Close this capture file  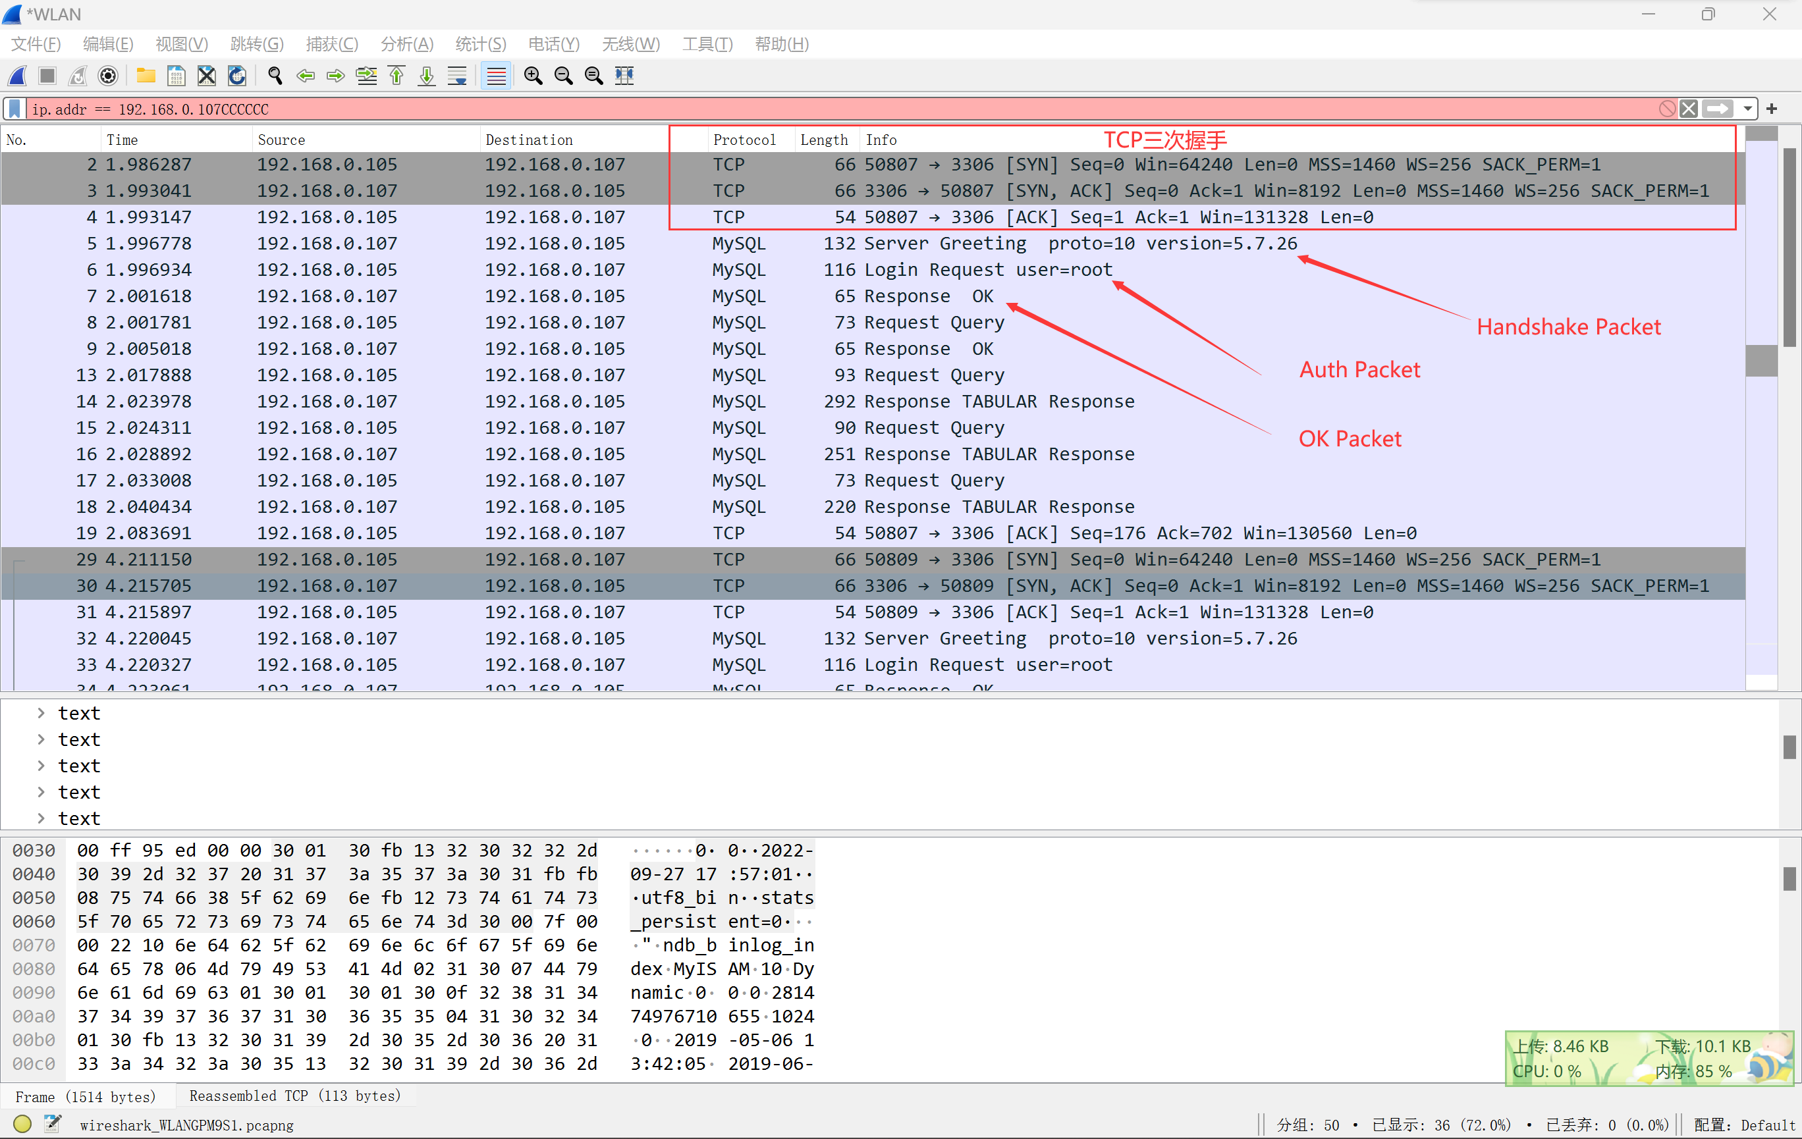207,76
